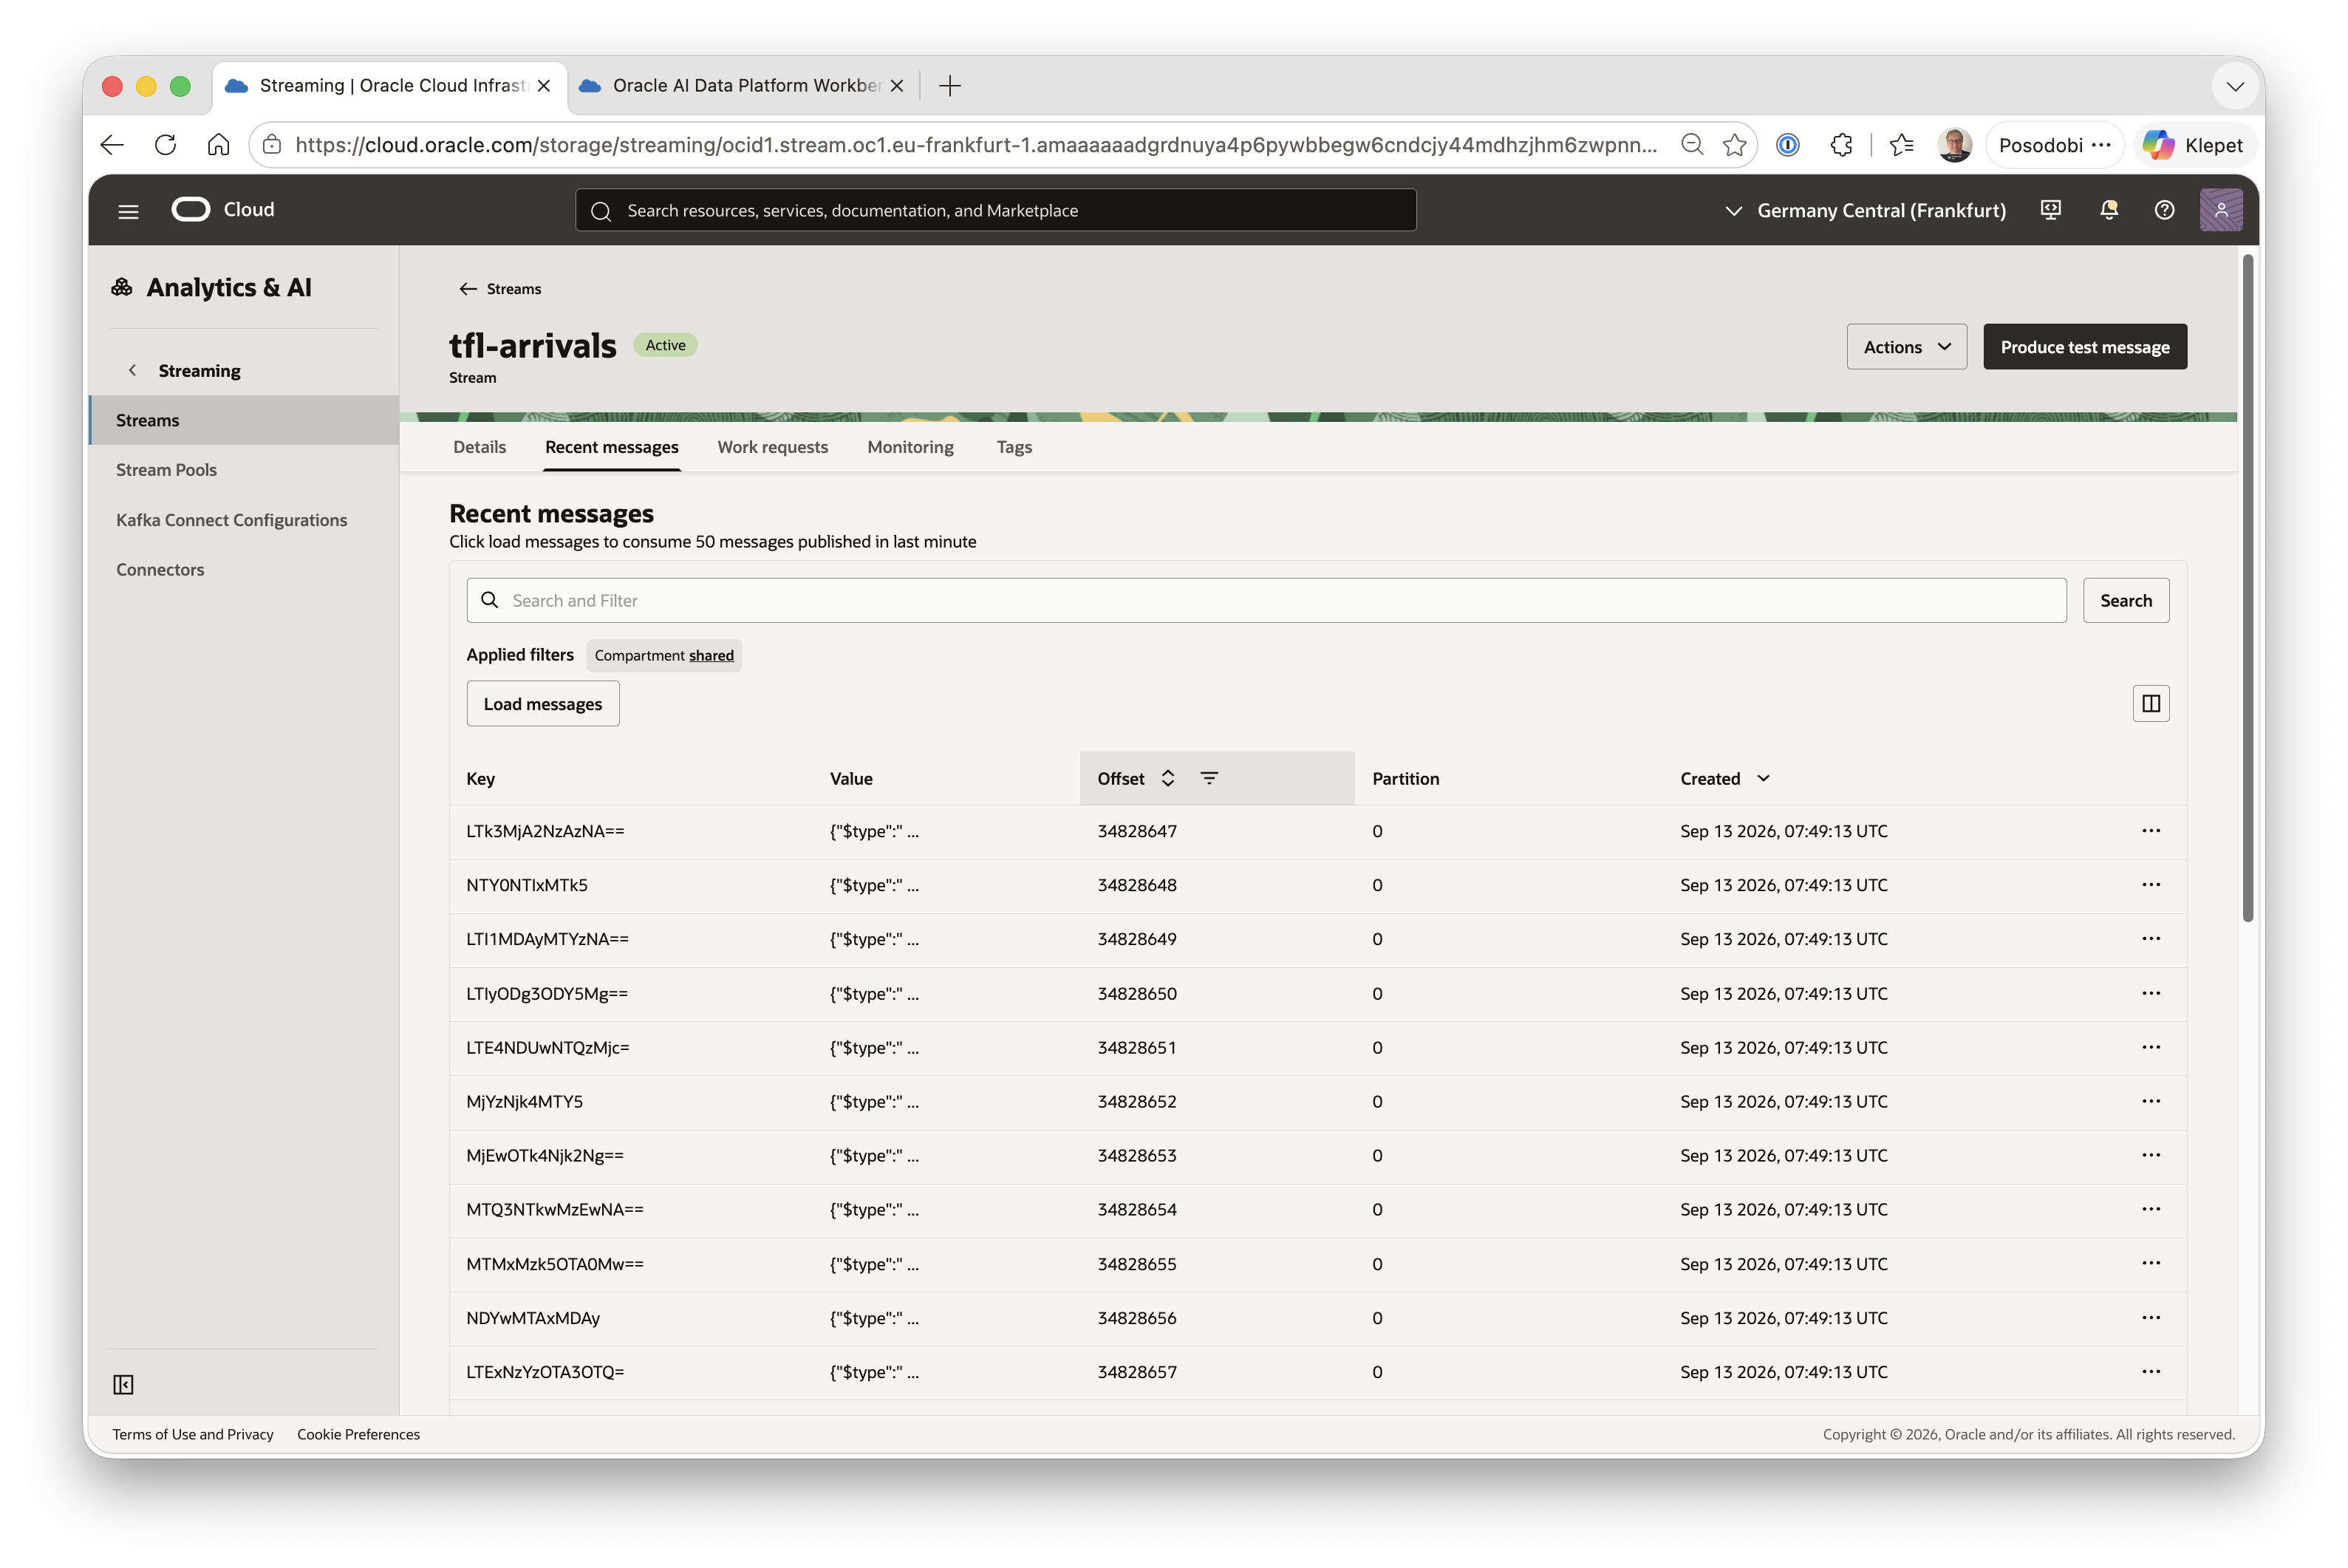The height and width of the screenshot is (1568, 2348).
Task: Select Streams in the sidebar
Action: [244, 420]
